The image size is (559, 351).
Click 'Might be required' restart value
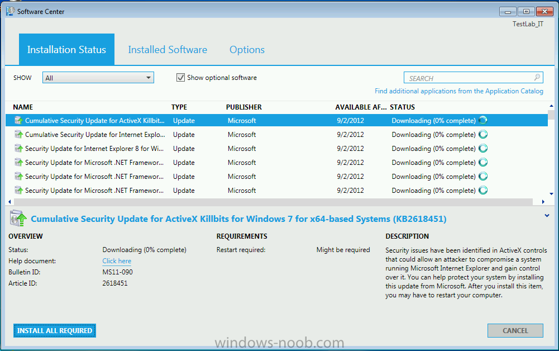click(x=343, y=250)
